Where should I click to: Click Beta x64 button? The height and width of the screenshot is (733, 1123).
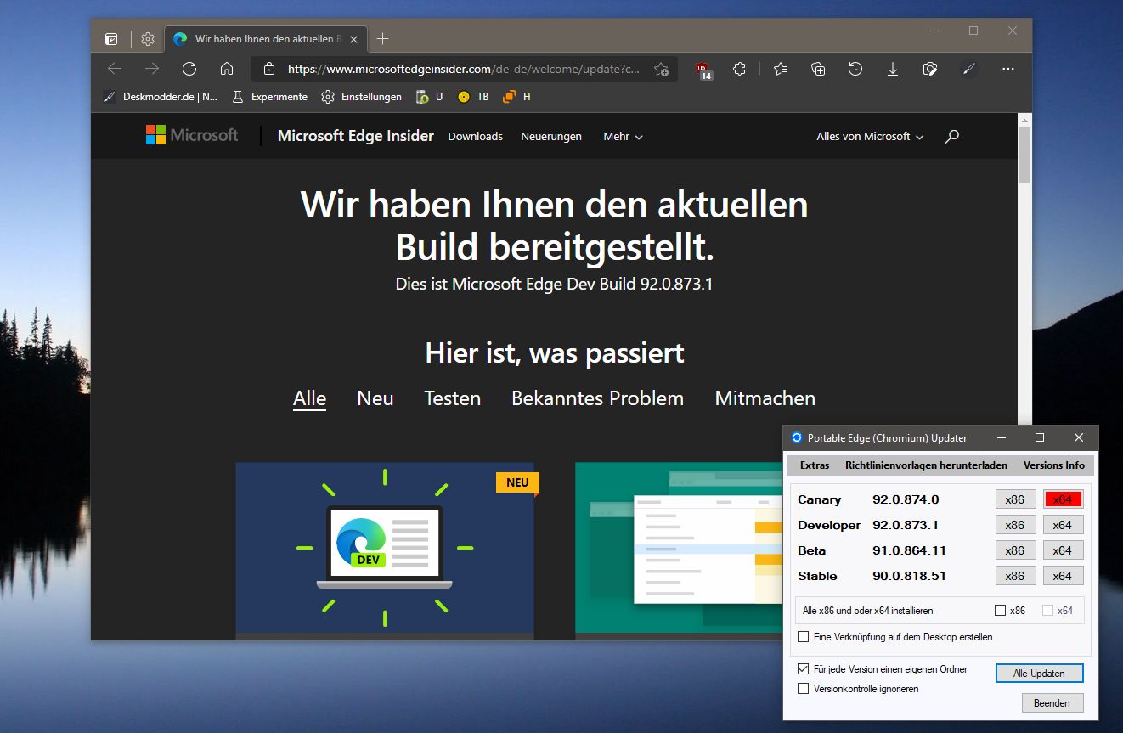pyautogui.click(x=1063, y=550)
